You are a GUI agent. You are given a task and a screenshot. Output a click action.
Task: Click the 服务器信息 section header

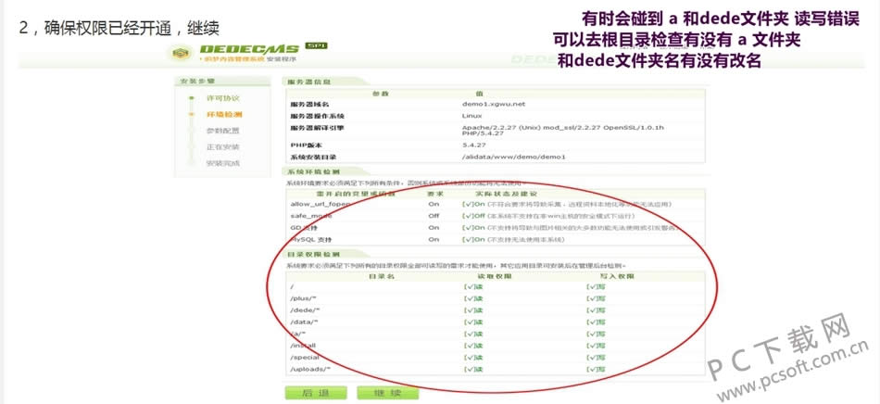coord(310,82)
